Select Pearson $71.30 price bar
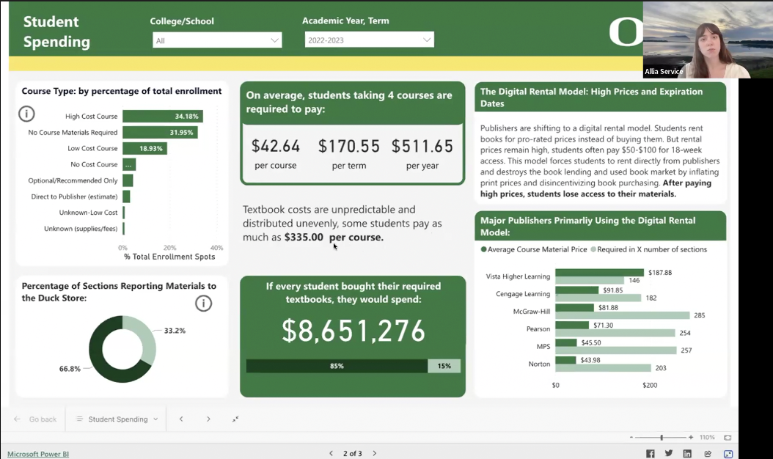The image size is (773, 459). 572,325
